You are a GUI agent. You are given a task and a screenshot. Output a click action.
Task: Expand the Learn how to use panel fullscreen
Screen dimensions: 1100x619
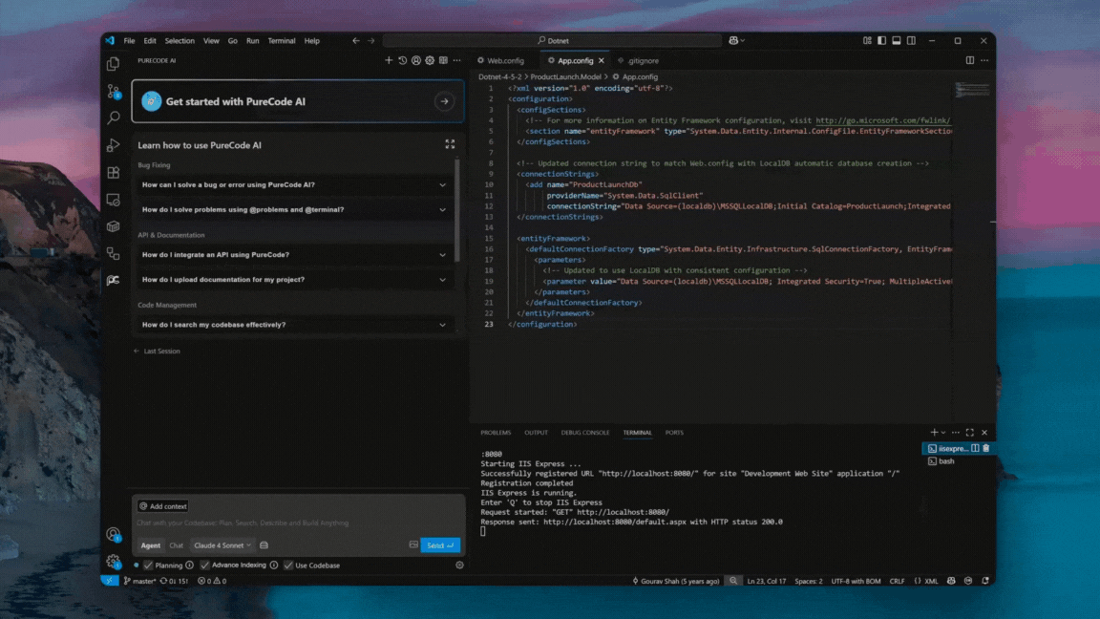click(450, 144)
